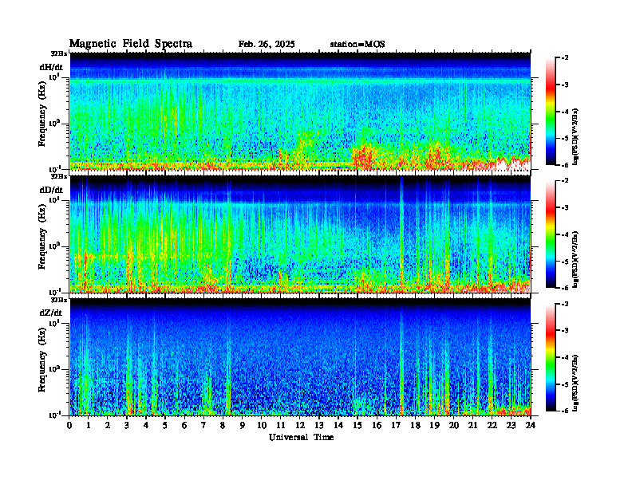Screen dimensions: 632x488
Task: Click hour tick label "5" on time axis
Action: pyautogui.click(x=165, y=426)
